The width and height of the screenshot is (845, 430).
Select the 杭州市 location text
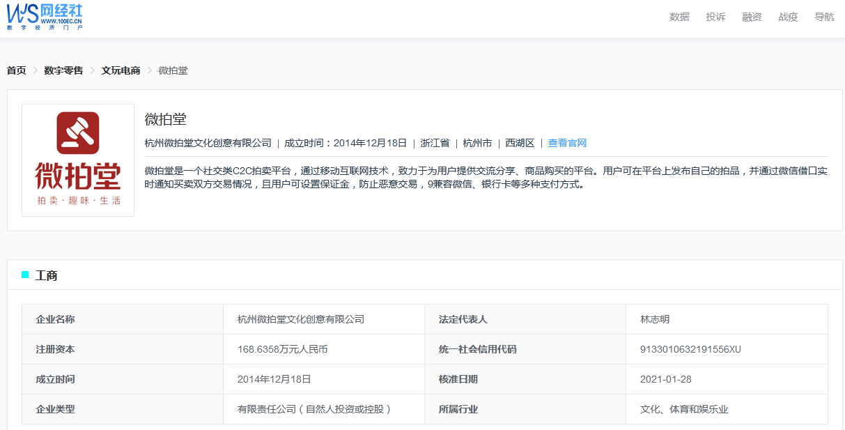477,143
